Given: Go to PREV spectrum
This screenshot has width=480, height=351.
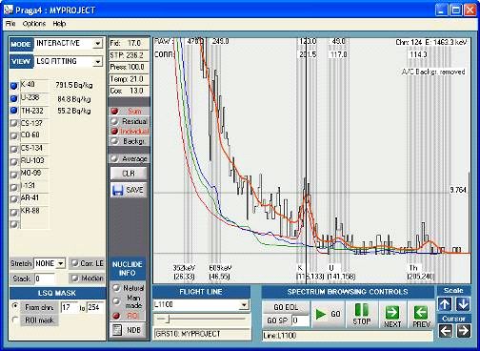Looking at the screenshot, I should 421,314.
